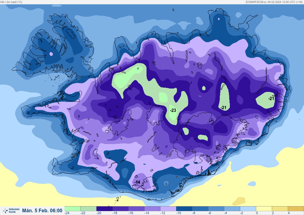This screenshot has height=215, width=304.
Task: Click the -23 temperature label on the map
Action: click(x=173, y=110)
